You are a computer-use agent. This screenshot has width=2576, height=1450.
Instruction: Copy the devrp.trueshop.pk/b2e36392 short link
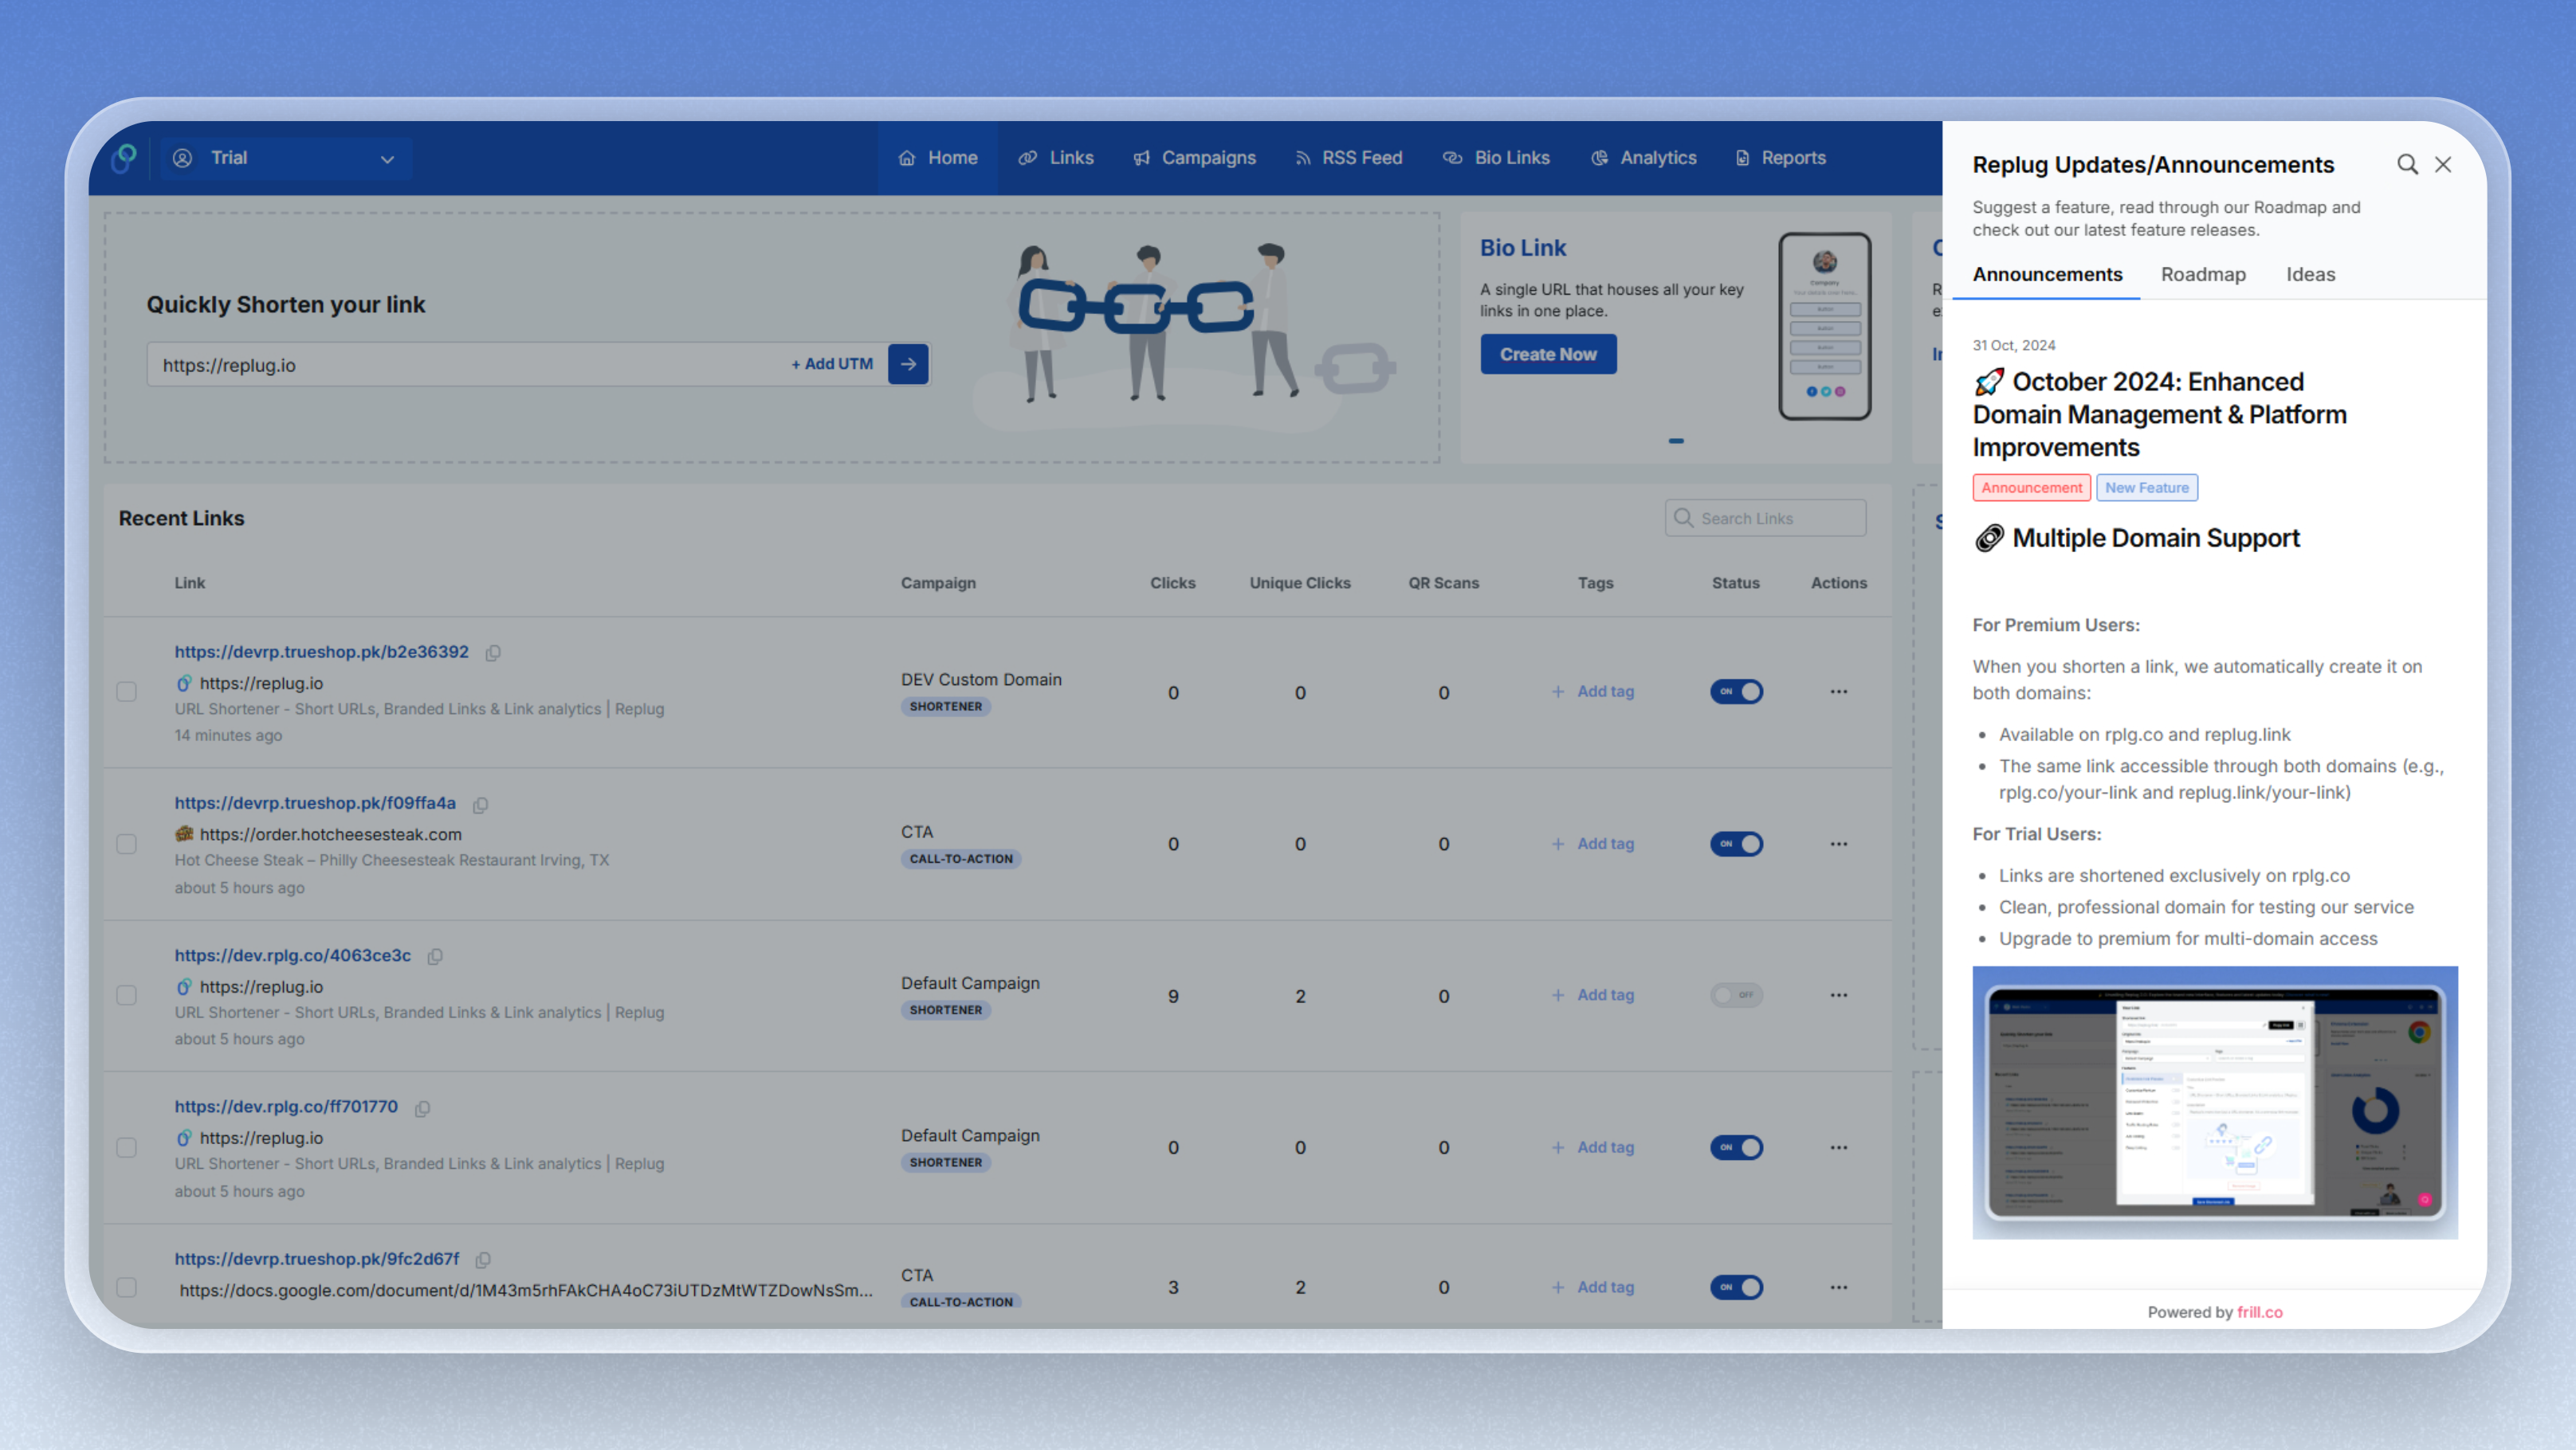tap(493, 652)
